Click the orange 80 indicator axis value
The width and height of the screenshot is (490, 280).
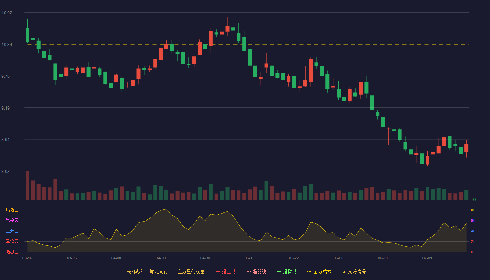pos(473,210)
